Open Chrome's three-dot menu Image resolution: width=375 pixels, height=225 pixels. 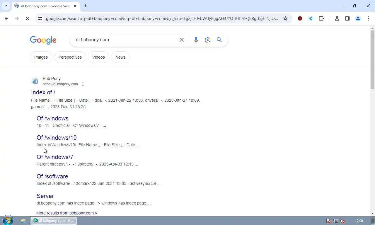pos(368,18)
